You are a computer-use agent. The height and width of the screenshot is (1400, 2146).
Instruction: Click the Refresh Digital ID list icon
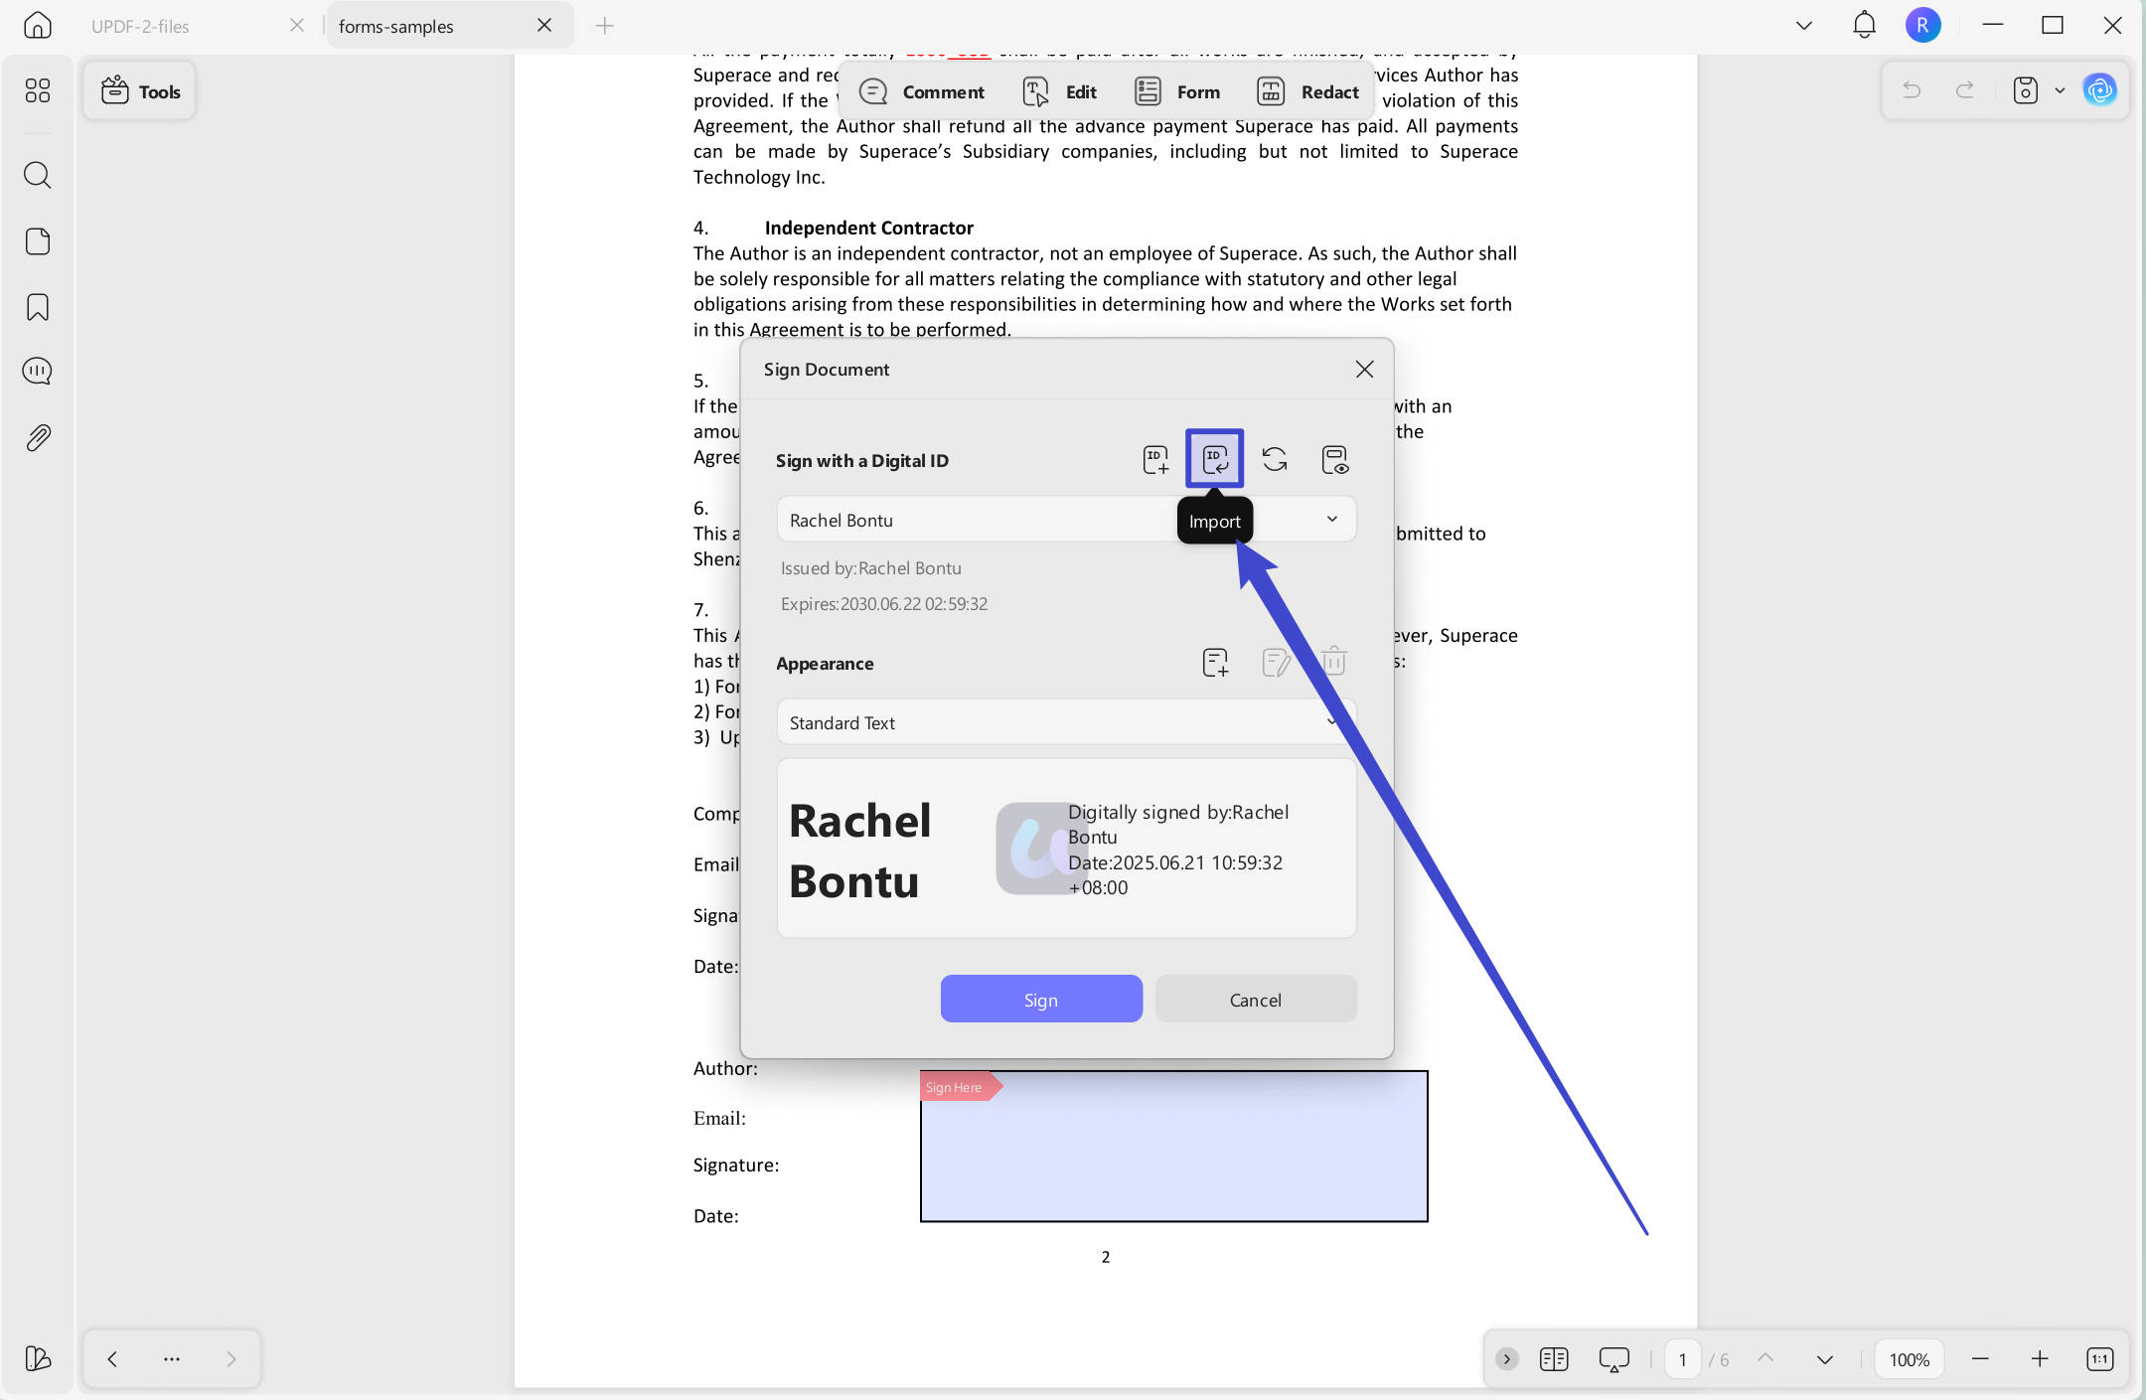click(x=1275, y=460)
